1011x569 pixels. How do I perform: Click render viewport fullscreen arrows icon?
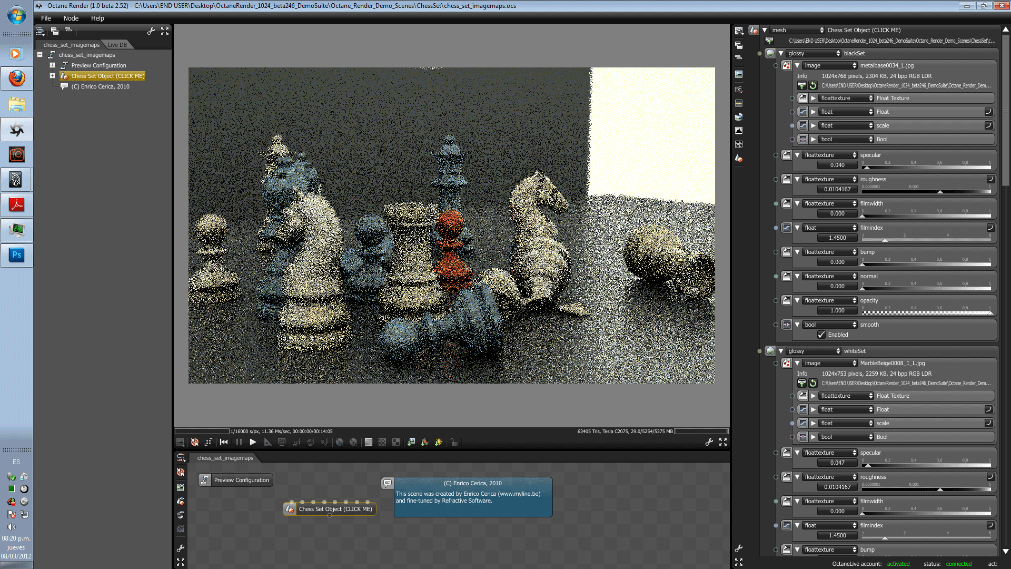(x=723, y=443)
